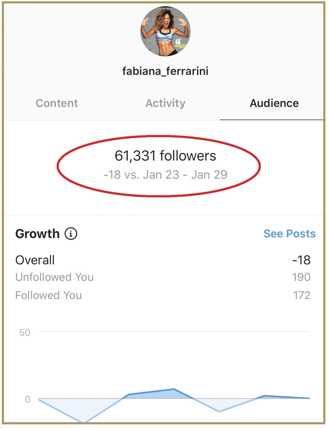Switch to the Content tab
This screenshot has height=428, width=328.
[x=57, y=103]
